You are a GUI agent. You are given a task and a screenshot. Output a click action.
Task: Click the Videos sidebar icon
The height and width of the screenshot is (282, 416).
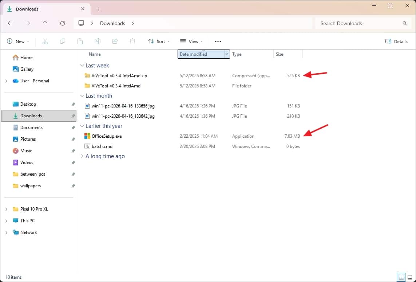point(15,162)
